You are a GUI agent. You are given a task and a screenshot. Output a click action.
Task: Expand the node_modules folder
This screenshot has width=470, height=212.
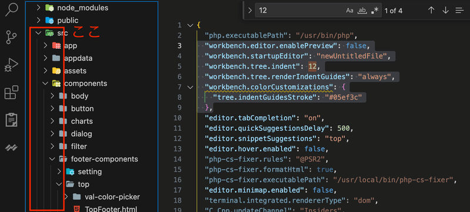pyautogui.click(x=38, y=8)
